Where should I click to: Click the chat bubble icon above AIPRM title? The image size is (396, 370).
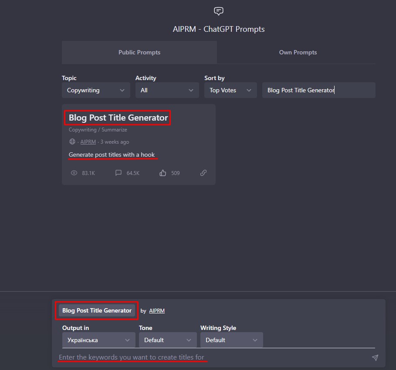click(218, 11)
